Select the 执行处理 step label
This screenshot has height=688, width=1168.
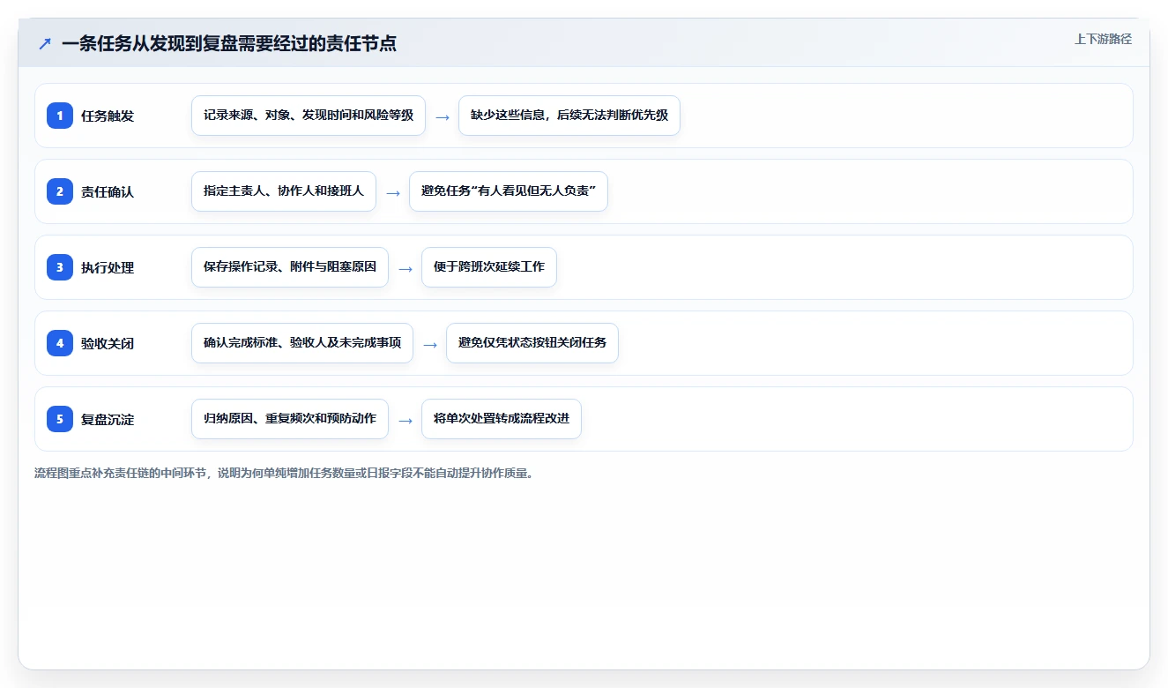click(108, 267)
